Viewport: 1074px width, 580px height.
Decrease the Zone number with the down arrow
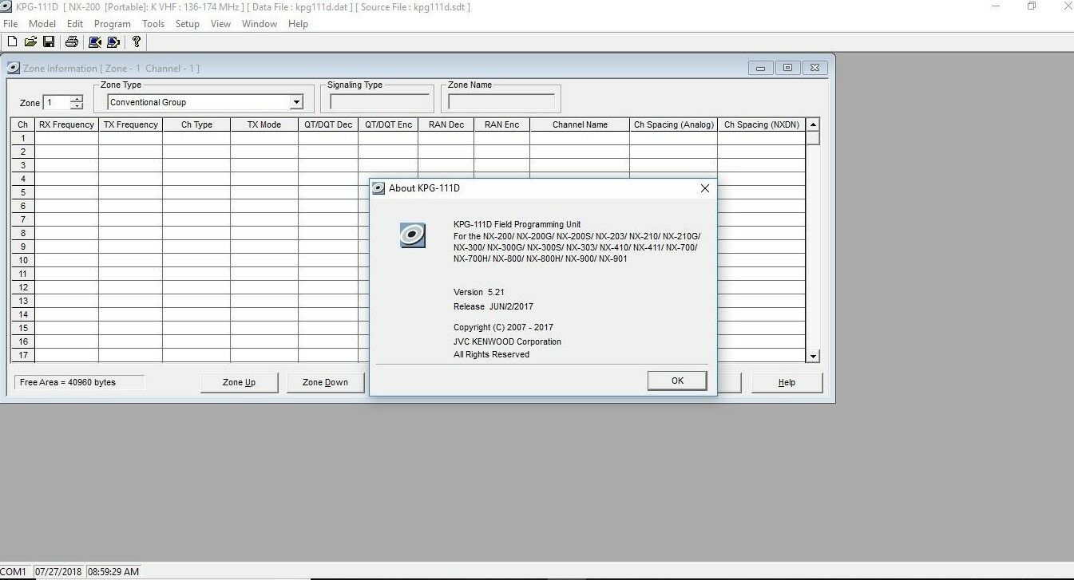click(x=77, y=106)
